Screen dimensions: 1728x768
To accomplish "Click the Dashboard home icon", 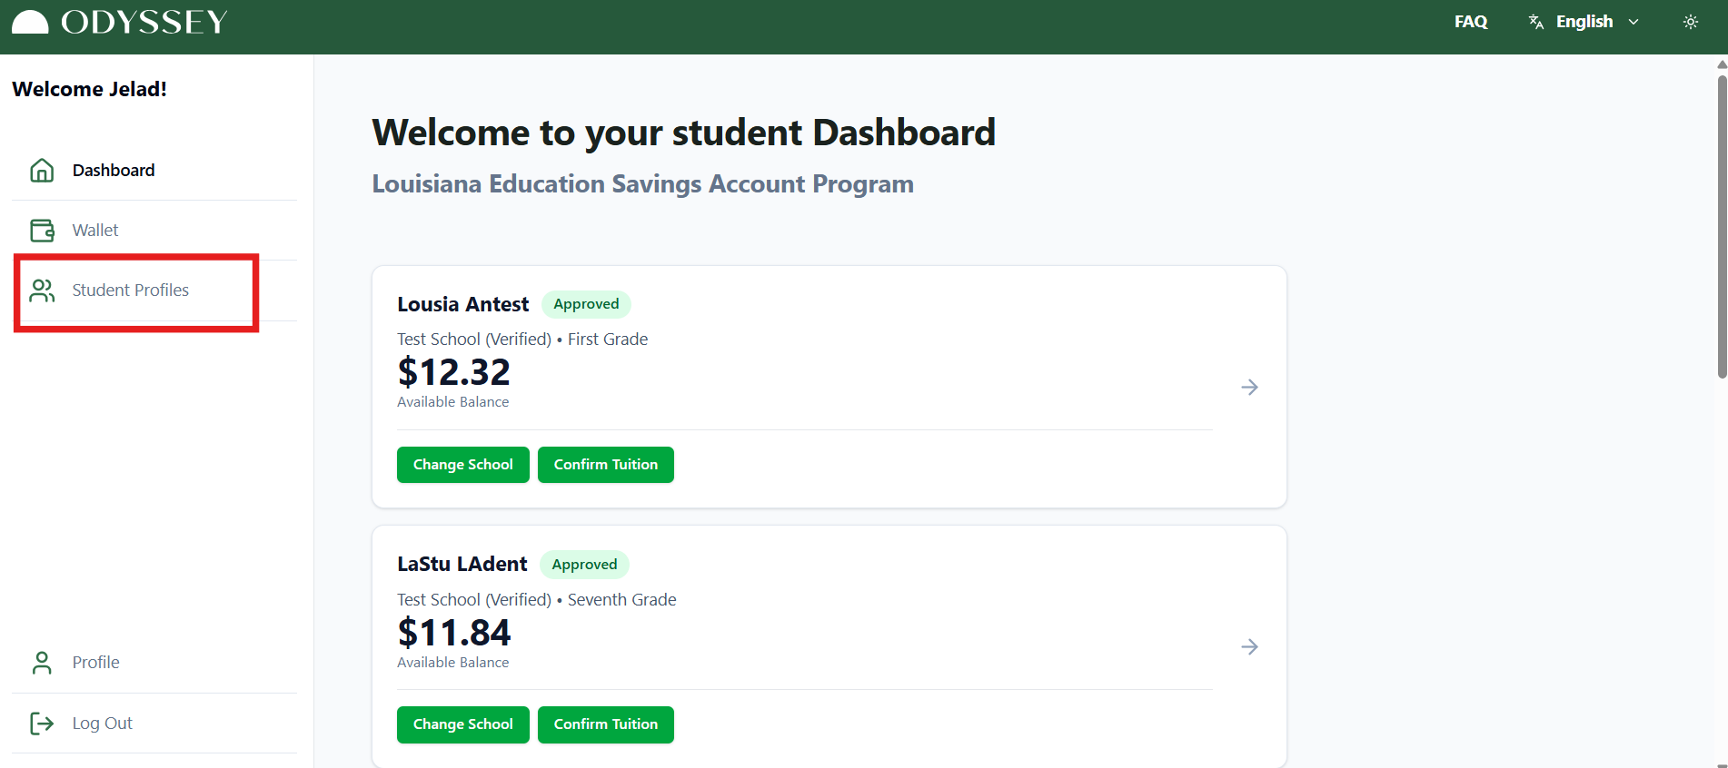I will pos(42,171).
